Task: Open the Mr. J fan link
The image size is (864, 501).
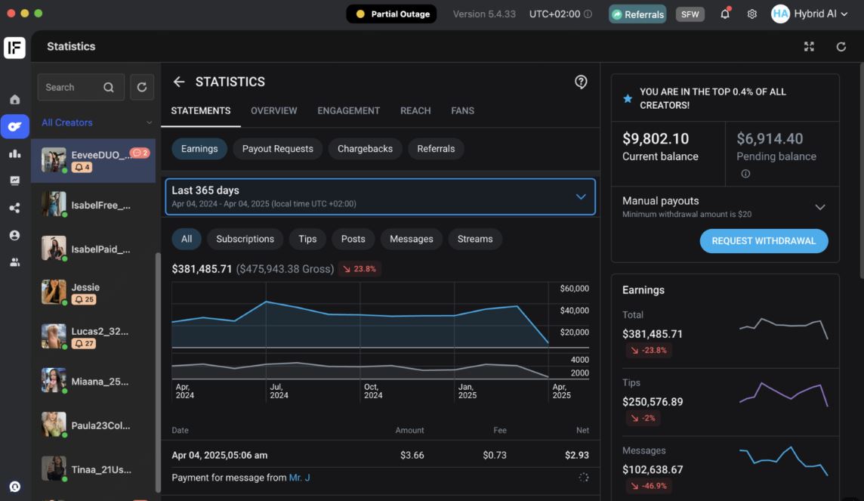Action: click(x=300, y=478)
